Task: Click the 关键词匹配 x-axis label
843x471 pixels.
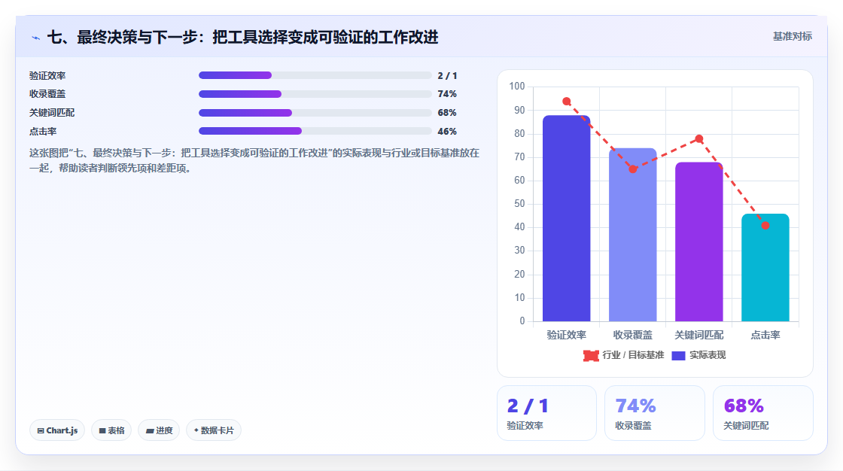Action: [699, 335]
